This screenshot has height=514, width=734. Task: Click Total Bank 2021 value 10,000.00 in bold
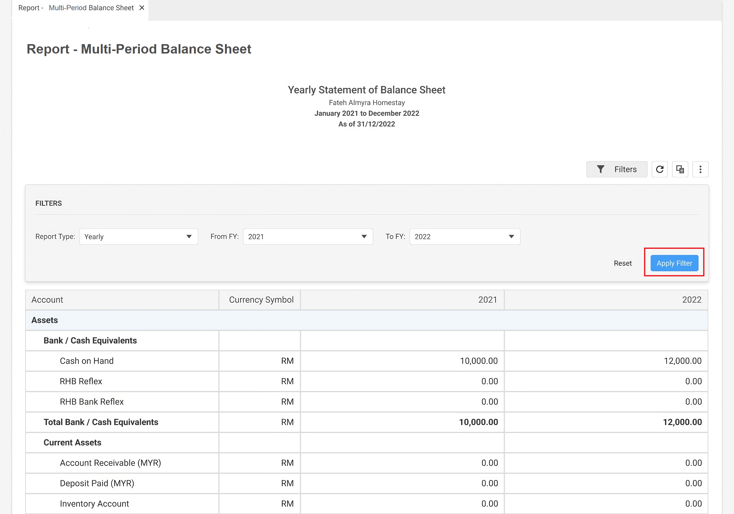478,422
